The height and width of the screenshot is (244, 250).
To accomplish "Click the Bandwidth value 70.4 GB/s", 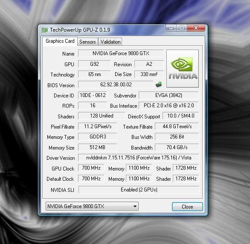I will pyautogui.click(x=177, y=147).
